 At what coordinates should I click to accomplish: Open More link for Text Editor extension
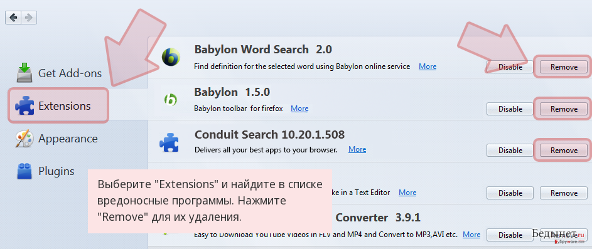point(407,193)
